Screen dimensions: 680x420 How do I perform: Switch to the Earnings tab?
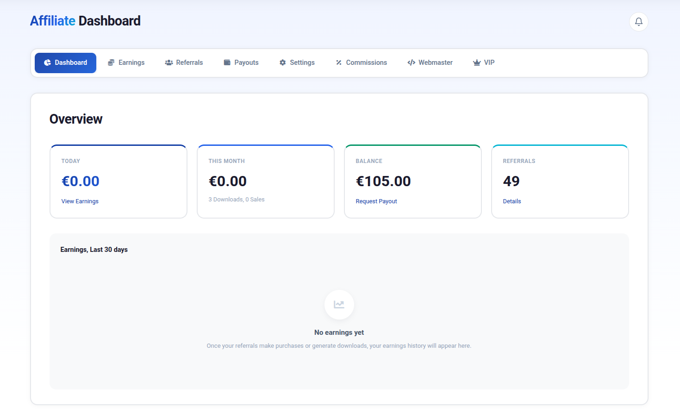click(126, 63)
